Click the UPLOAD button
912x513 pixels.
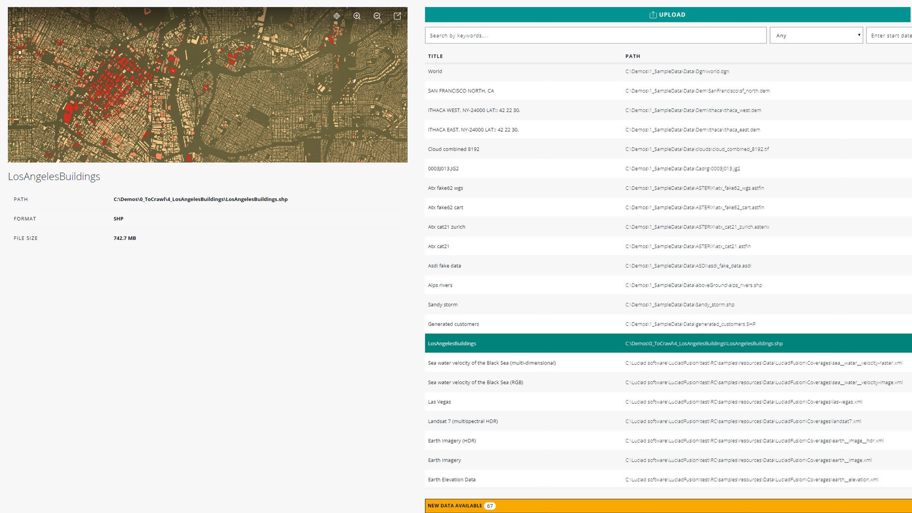point(672,15)
